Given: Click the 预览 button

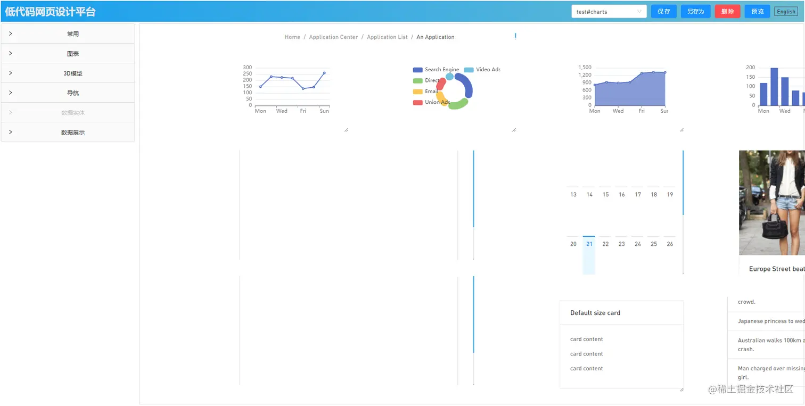Looking at the screenshot, I should 757,12.
